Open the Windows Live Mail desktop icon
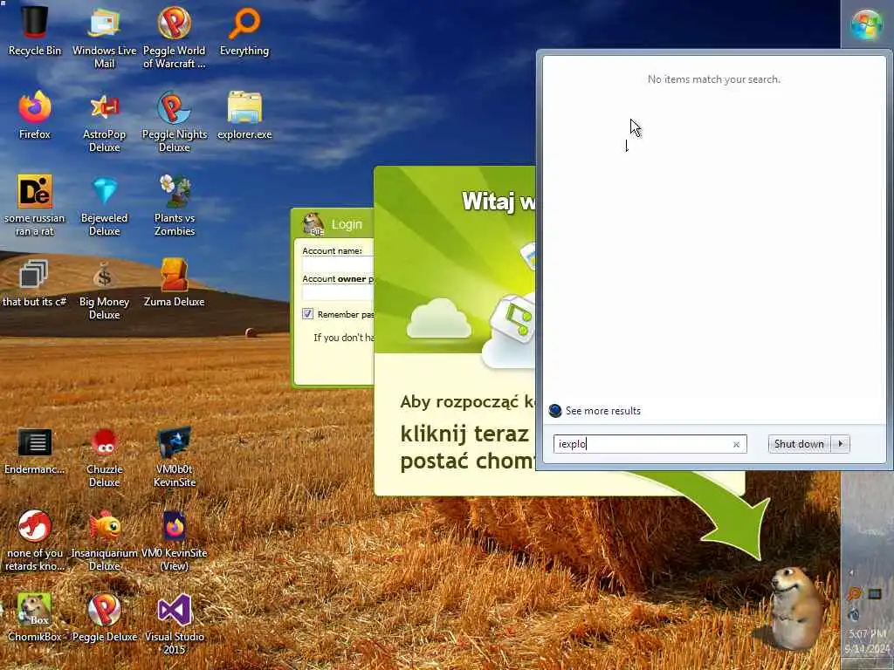 105,38
